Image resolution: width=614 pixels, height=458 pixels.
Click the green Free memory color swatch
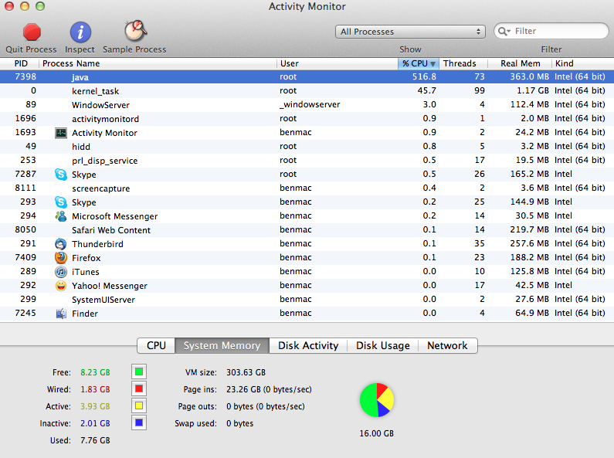pyautogui.click(x=139, y=371)
